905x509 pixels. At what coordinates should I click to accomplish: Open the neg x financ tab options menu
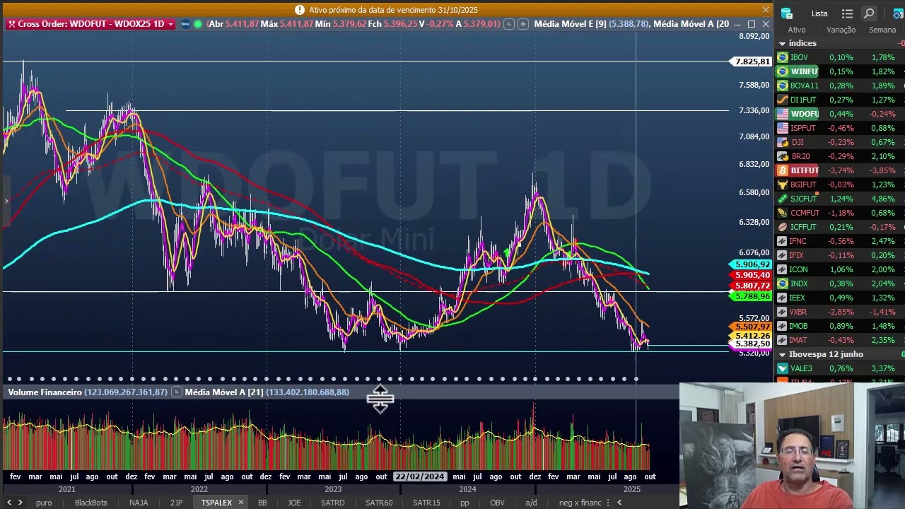point(607,503)
